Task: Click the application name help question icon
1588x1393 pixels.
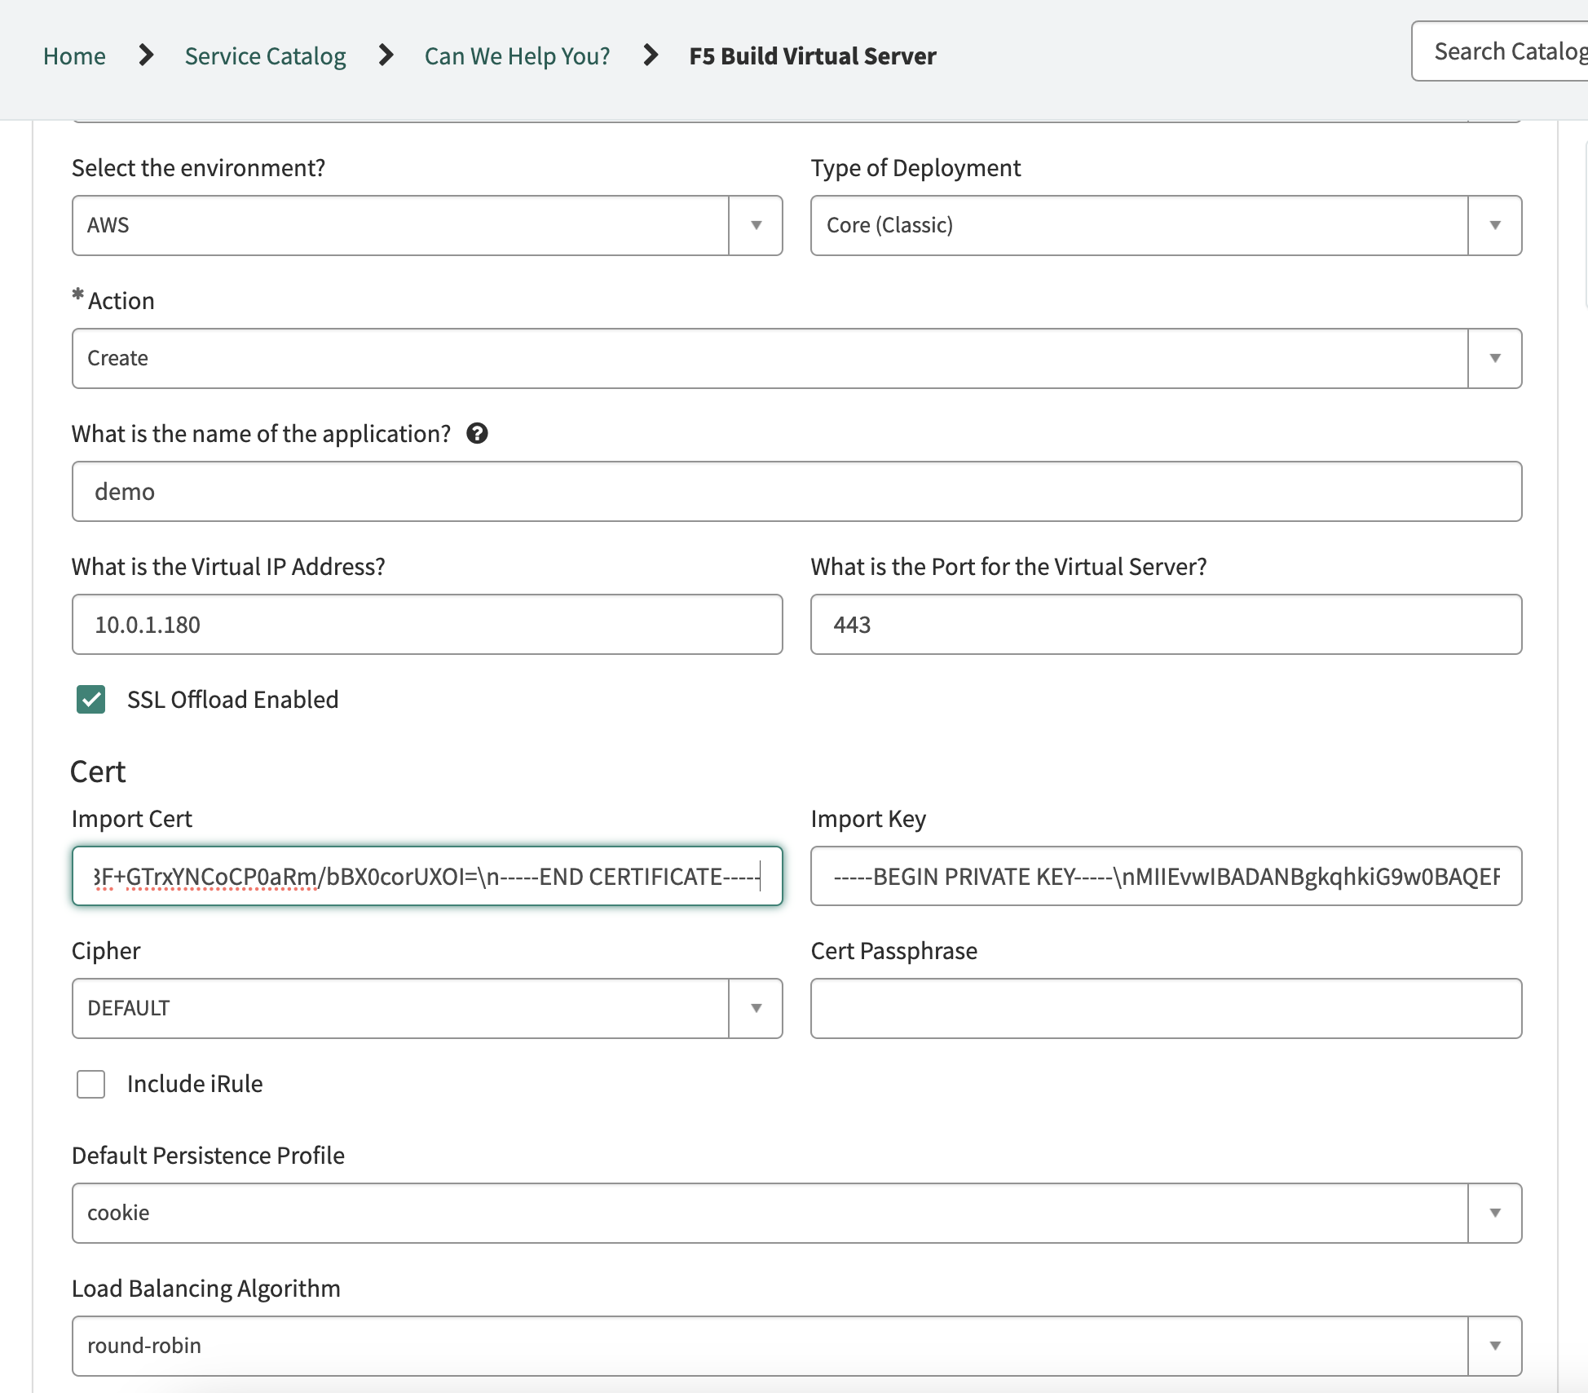Action: coord(477,433)
